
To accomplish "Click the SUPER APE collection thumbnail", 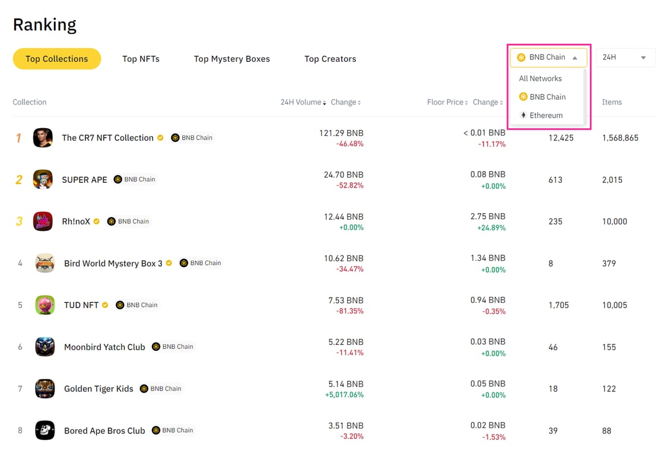I will 43,179.
